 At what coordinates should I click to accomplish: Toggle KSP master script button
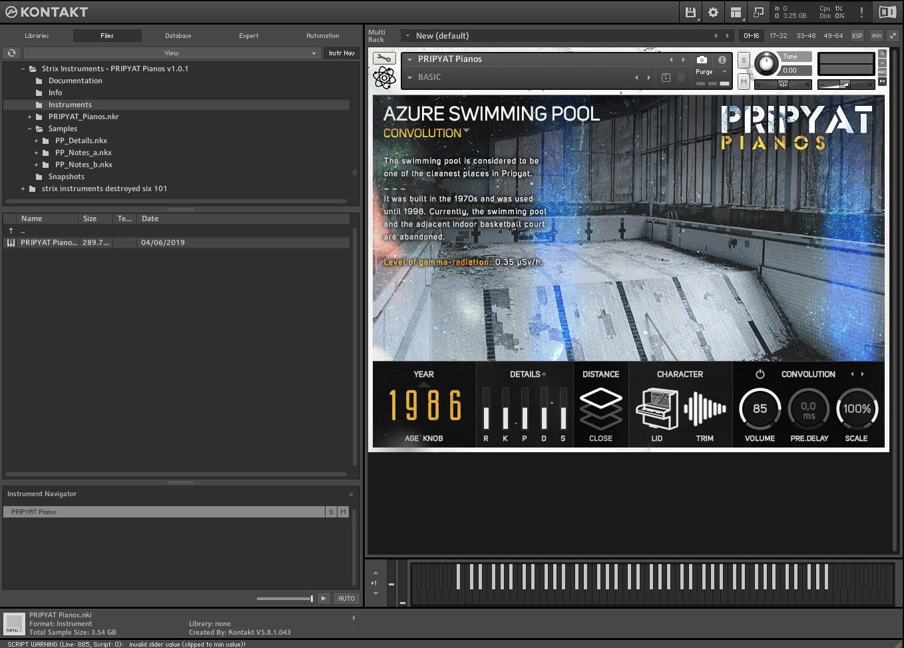pos(857,35)
